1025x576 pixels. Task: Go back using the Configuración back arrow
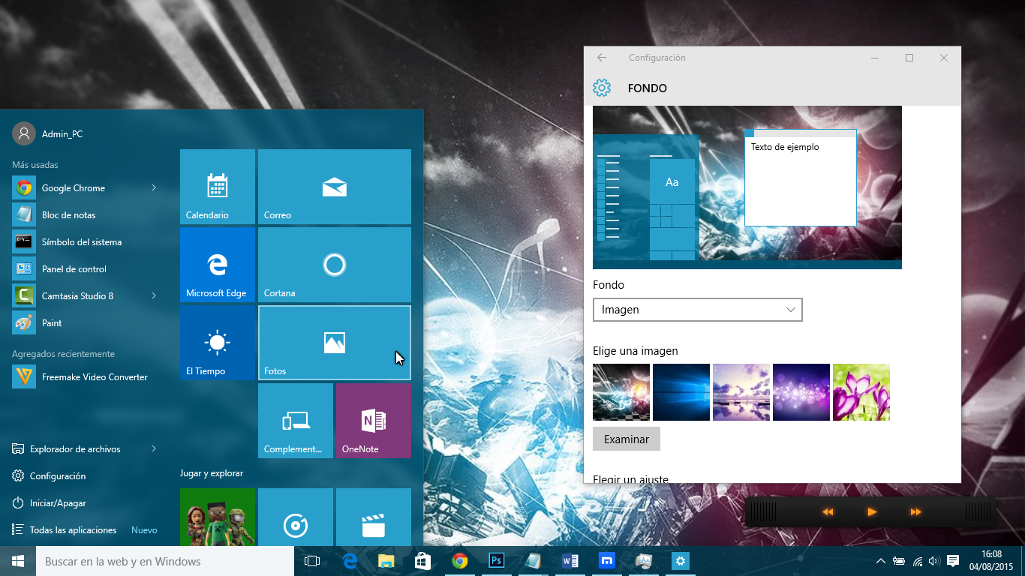point(601,57)
